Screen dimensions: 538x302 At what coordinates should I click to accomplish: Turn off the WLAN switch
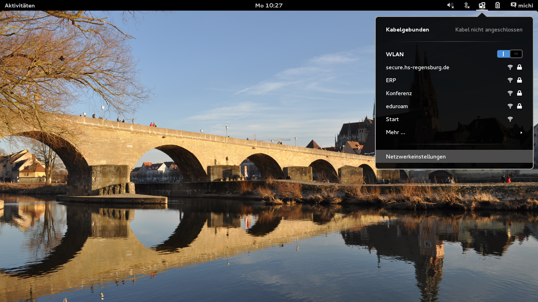pyautogui.click(x=510, y=54)
